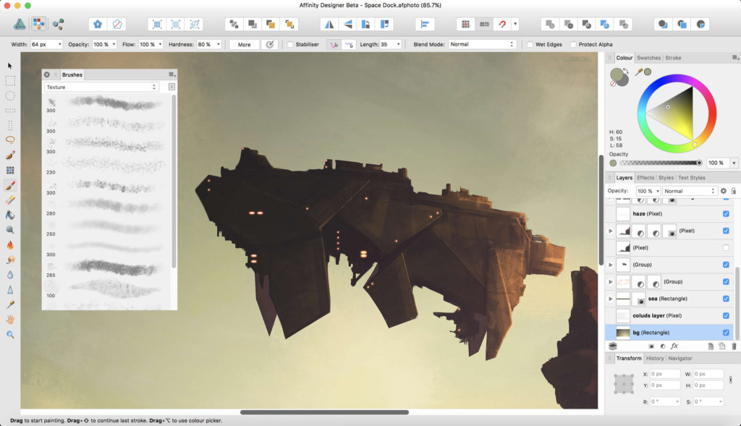Screen dimensions: 741x426
Task: Toggle the Wet Edges checkbox
Action: tap(530, 44)
